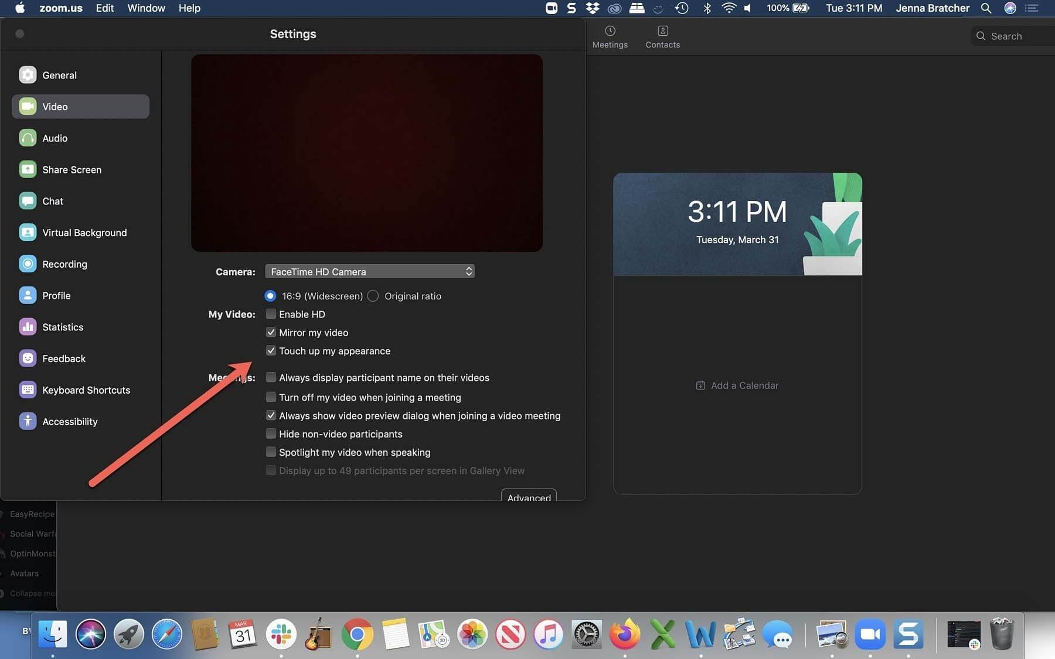Click the Time Machine menu bar icon
This screenshot has height=659, width=1055.
[682, 8]
